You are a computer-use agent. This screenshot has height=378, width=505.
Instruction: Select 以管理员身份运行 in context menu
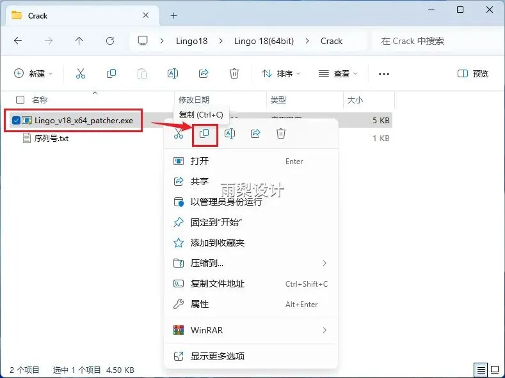coord(250,202)
